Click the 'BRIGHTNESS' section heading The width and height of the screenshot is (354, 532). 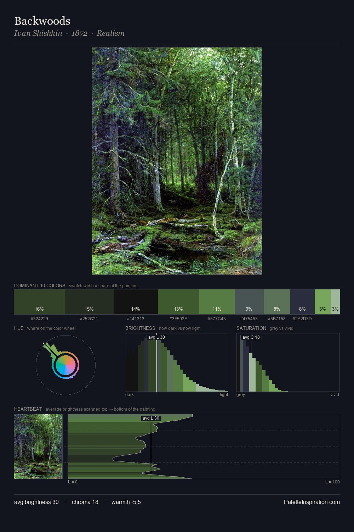click(x=140, y=328)
